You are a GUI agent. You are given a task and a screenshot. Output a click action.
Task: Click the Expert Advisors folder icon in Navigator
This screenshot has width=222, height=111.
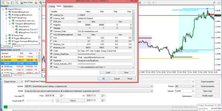point(6,9)
